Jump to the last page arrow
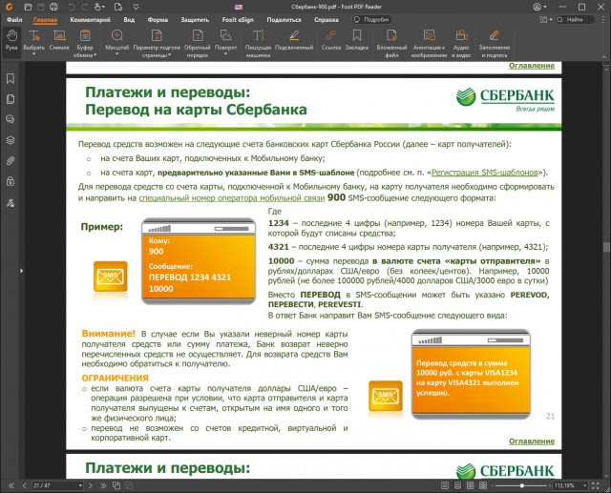The height and width of the screenshot is (493, 611). coord(103,485)
